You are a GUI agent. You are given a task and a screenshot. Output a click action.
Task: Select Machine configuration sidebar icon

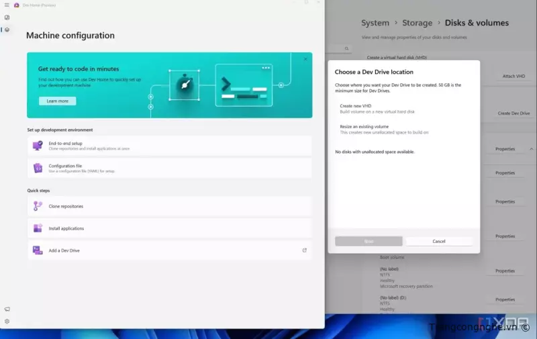tap(7, 30)
